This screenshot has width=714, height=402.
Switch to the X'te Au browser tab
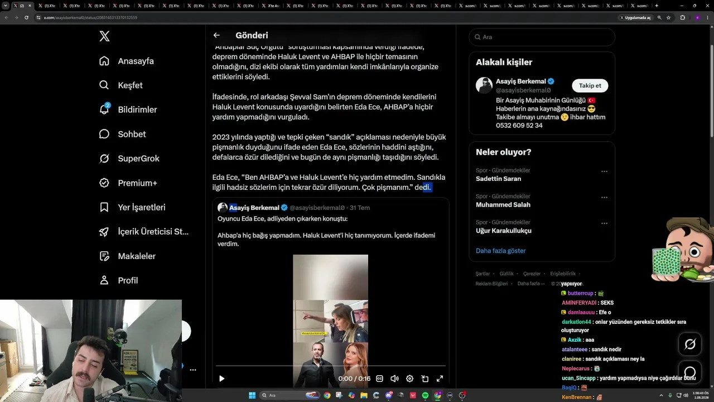(270, 6)
